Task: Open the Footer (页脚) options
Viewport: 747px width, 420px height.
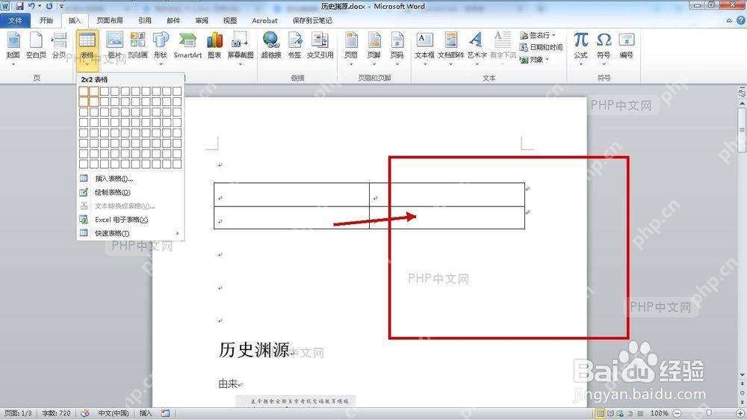Action: [374, 47]
